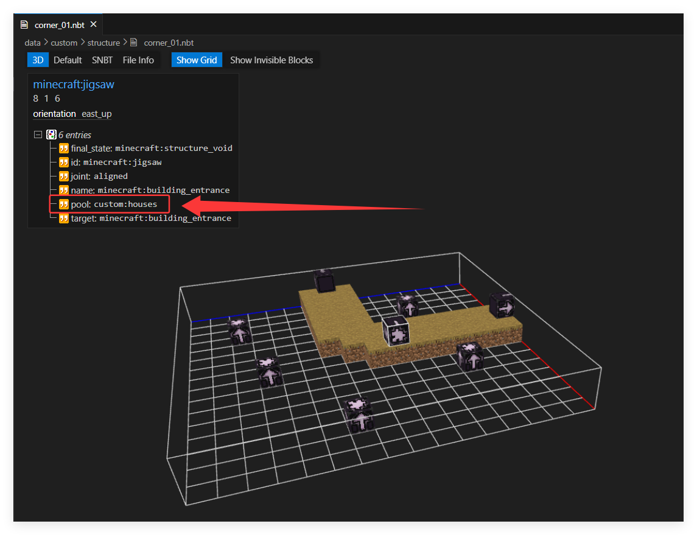697x535 pixels.
Task: Select the corner_01.nbt editor tab
Action: click(x=58, y=24)
